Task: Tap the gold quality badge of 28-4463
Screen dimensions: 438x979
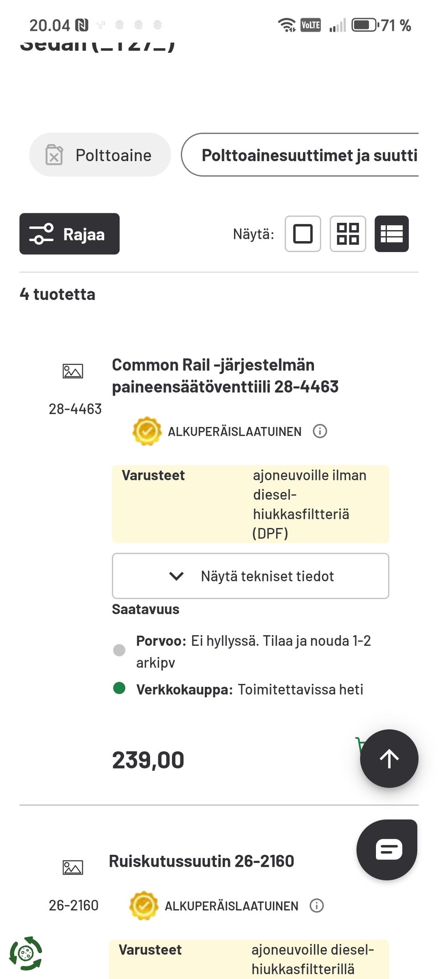Action: [x=147, y=431]
